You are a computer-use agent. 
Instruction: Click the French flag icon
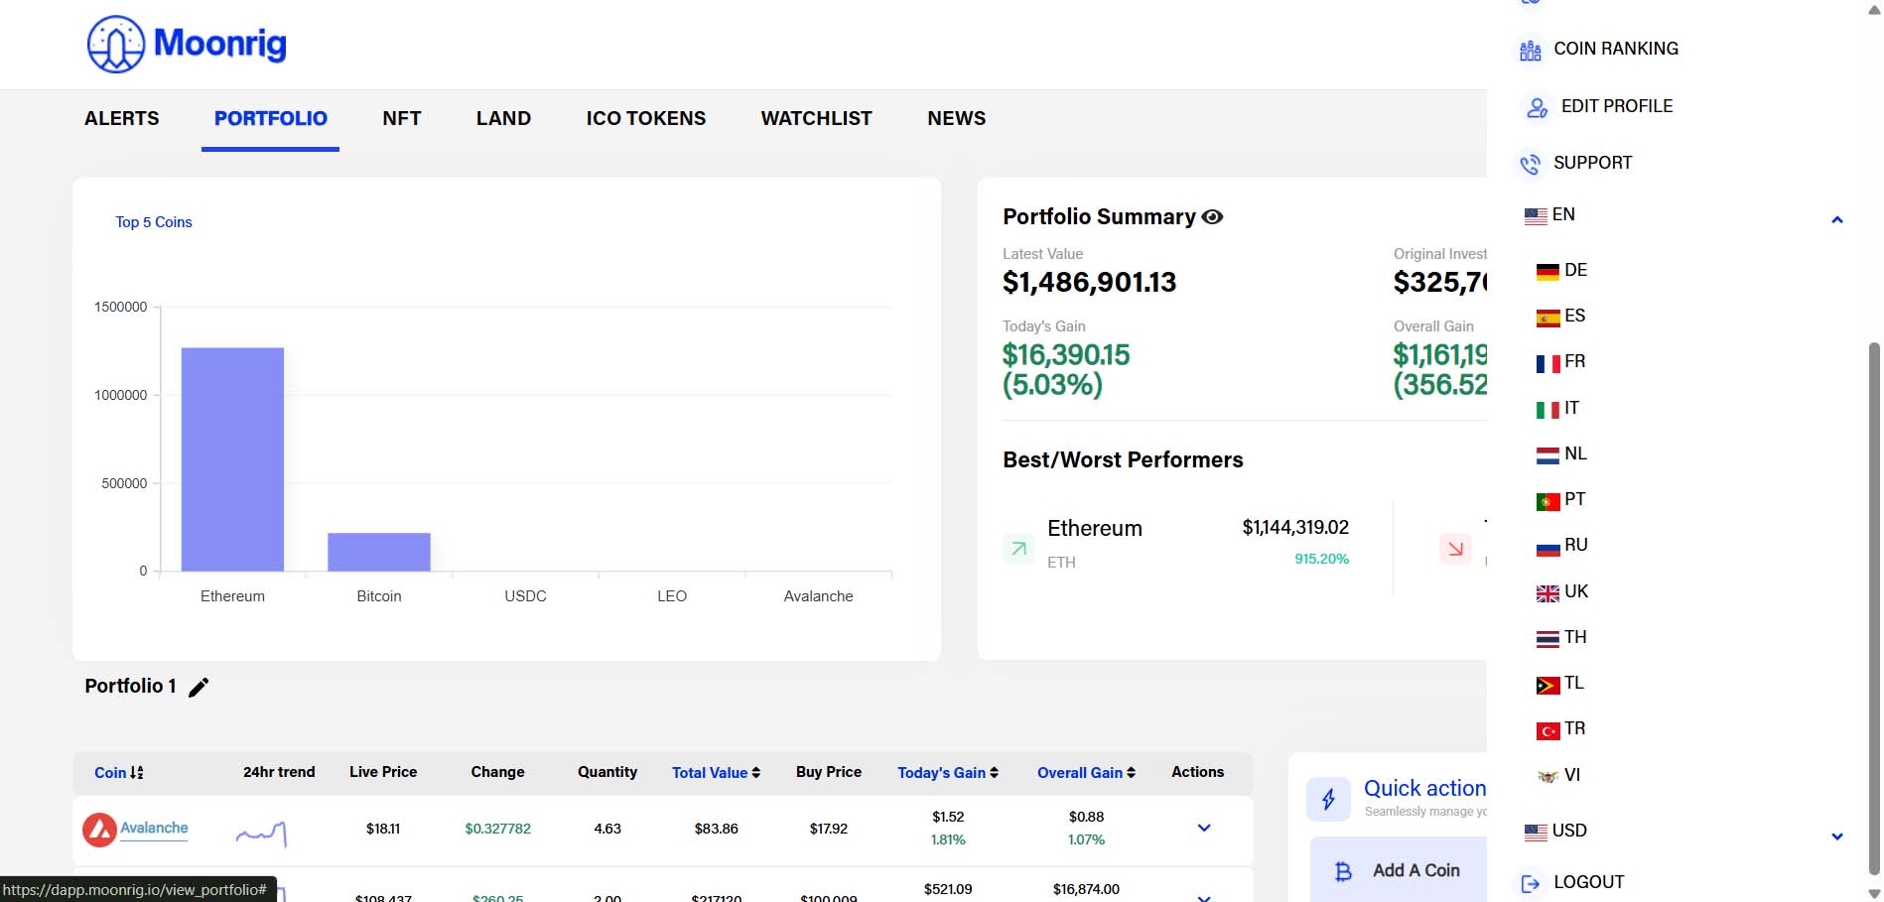(1548, 364)
